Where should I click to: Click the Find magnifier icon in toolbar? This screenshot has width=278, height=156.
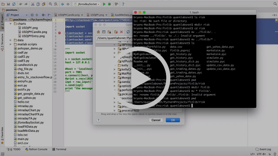pyautogui.click(x=50, y=4)
